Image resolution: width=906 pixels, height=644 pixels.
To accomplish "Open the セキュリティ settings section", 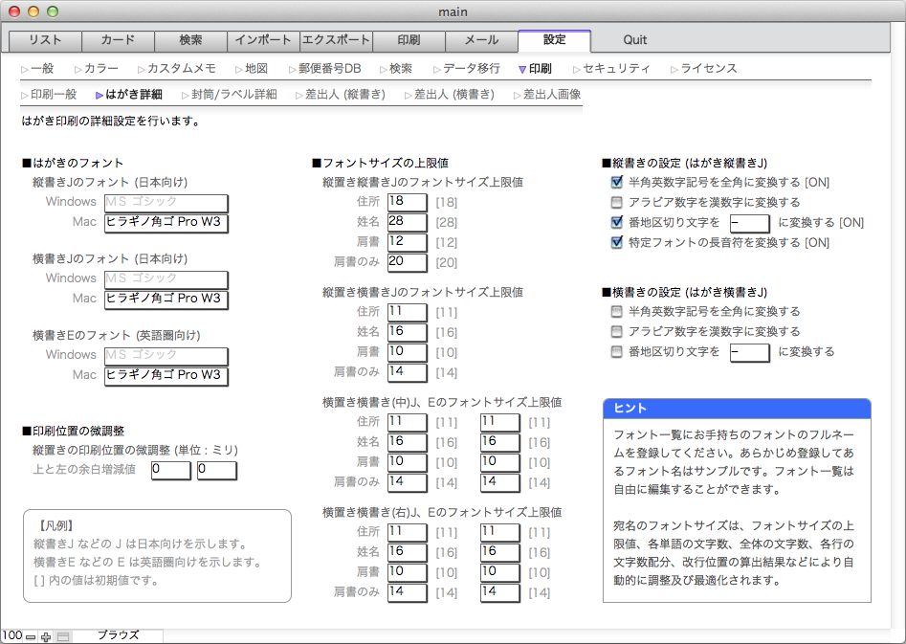I will click(616, 69).
